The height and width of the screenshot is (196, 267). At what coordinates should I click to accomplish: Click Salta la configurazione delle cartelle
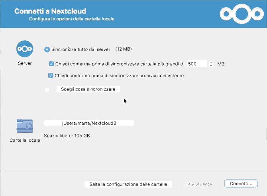tap(128, 184)
